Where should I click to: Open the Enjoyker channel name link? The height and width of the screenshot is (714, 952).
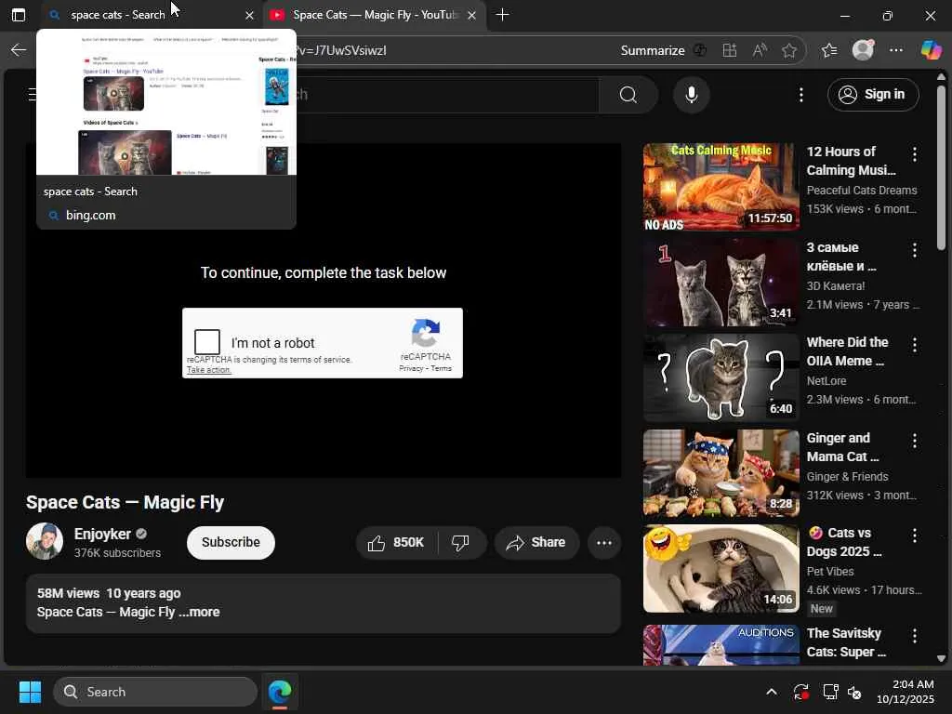click(x=102, y=534)
